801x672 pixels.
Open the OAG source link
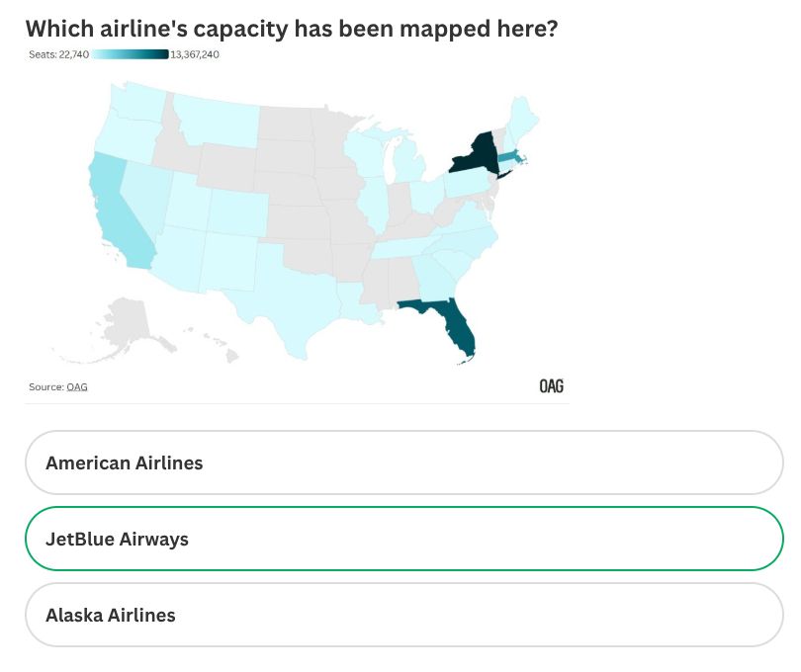point(77,386)
